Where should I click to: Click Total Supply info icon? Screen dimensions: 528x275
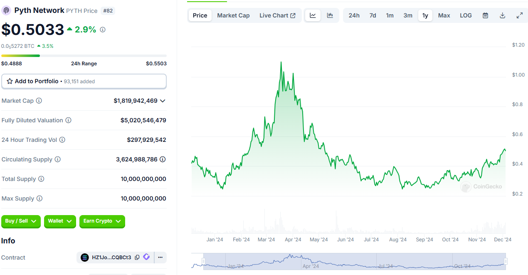click(x=41, y=179)
